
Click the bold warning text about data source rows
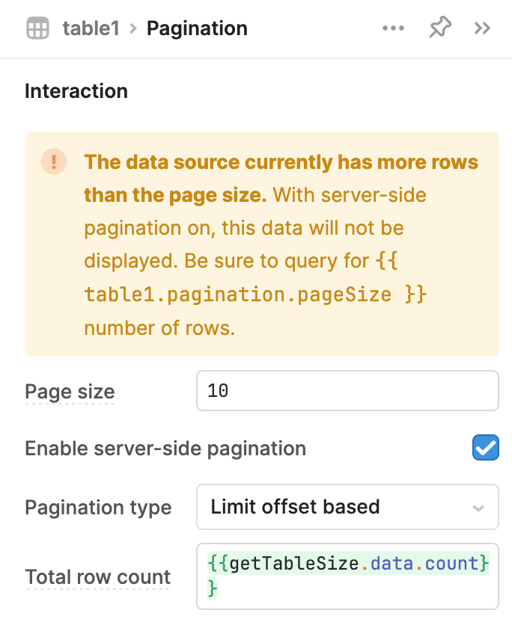(x=281, y=179)
